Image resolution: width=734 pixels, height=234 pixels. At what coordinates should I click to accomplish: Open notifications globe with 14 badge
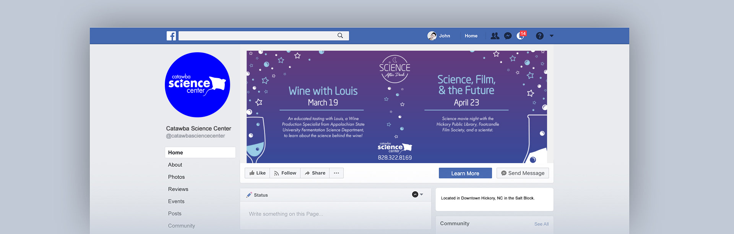pos(521,35)
